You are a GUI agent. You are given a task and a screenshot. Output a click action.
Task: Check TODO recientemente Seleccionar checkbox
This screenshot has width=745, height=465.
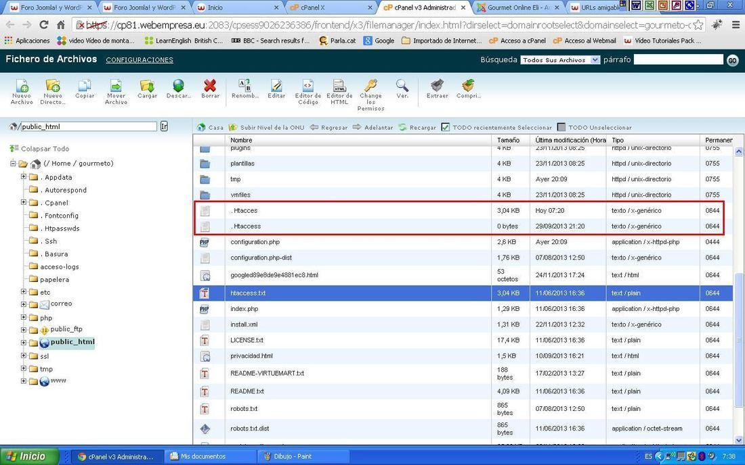(x=445, y=127)
